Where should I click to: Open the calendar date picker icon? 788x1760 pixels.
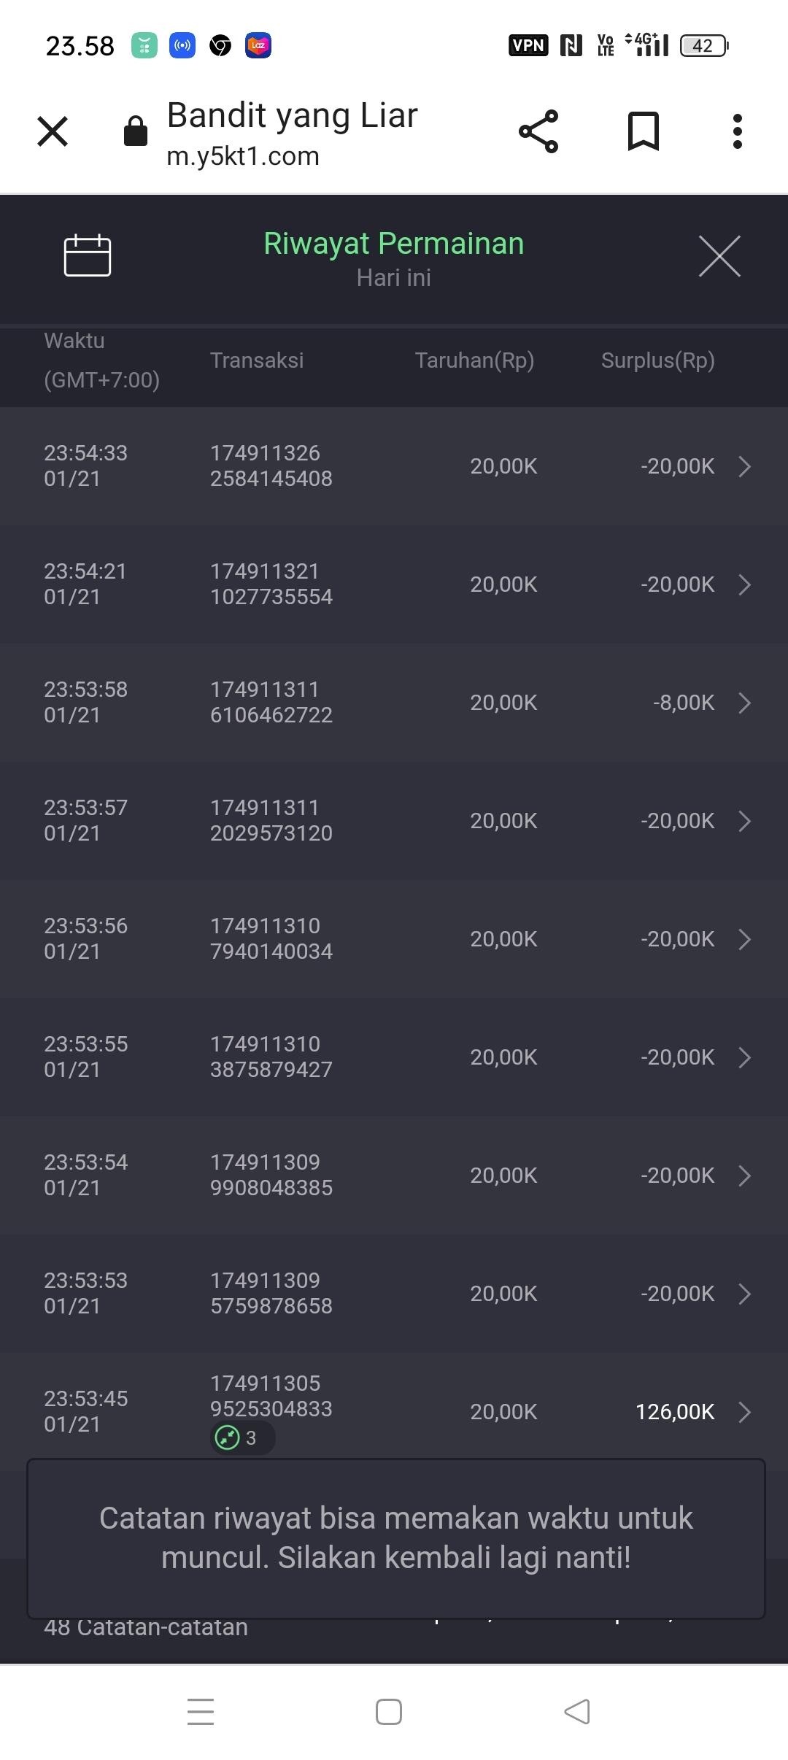coord(87,255)
